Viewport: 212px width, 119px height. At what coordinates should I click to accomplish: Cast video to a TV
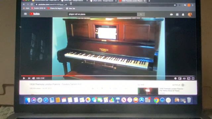(x=188, y=78)
